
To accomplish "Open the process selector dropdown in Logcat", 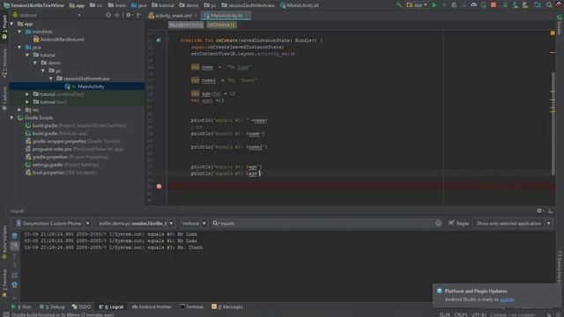I will point(135,223).
